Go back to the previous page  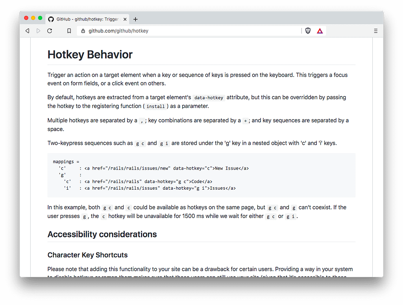click(27, 30)
